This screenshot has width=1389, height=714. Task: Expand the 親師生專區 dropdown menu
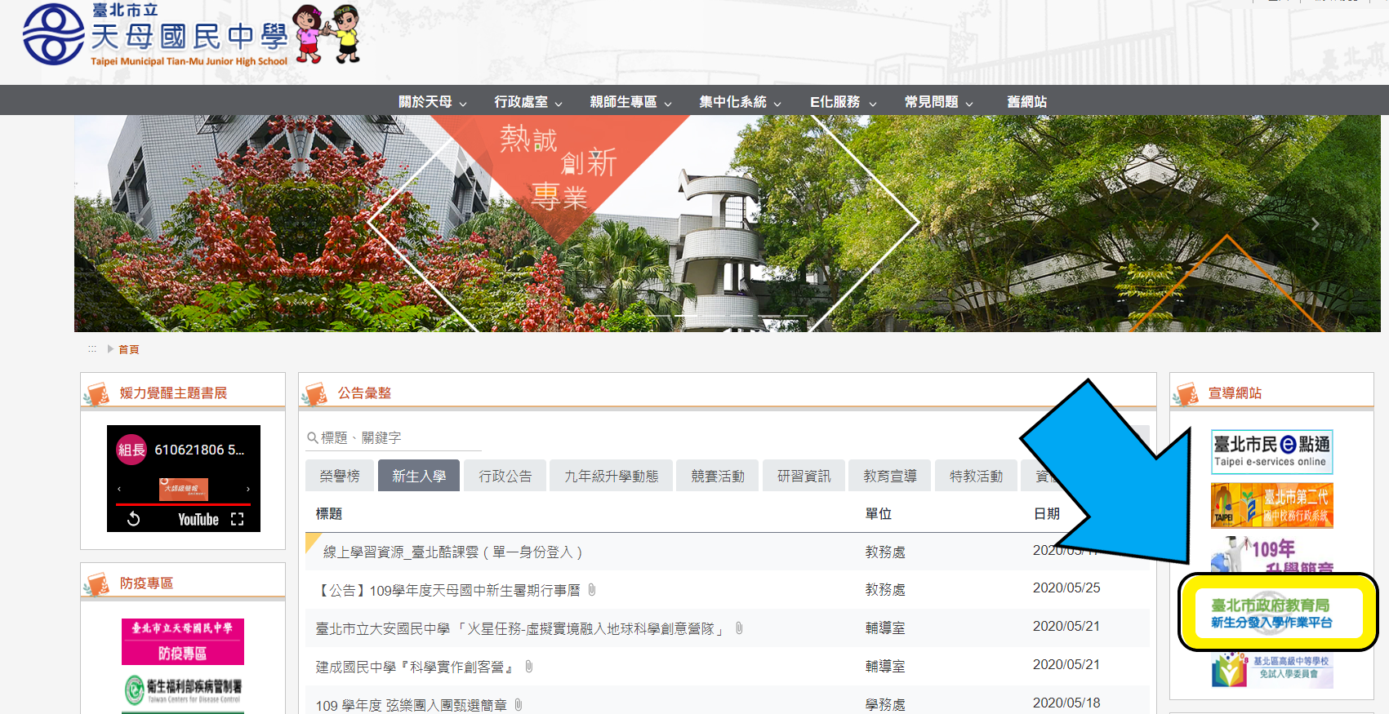[630, 102]
